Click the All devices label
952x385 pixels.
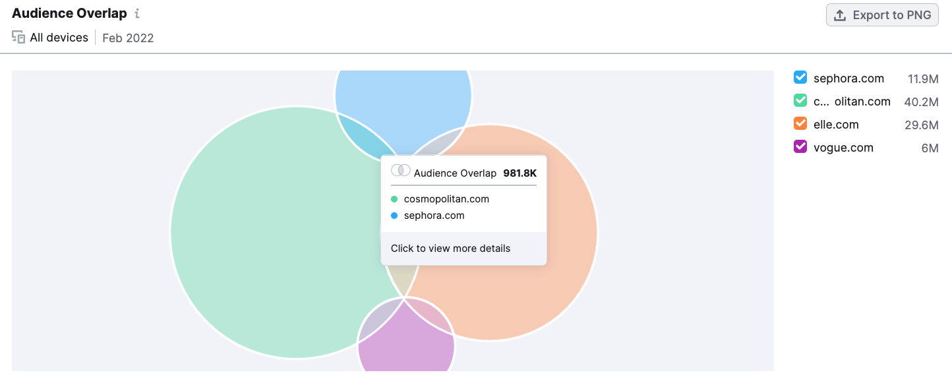coord(59,38)
